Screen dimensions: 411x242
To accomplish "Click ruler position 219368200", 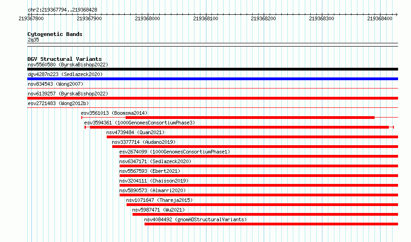I will pos(263,18).
